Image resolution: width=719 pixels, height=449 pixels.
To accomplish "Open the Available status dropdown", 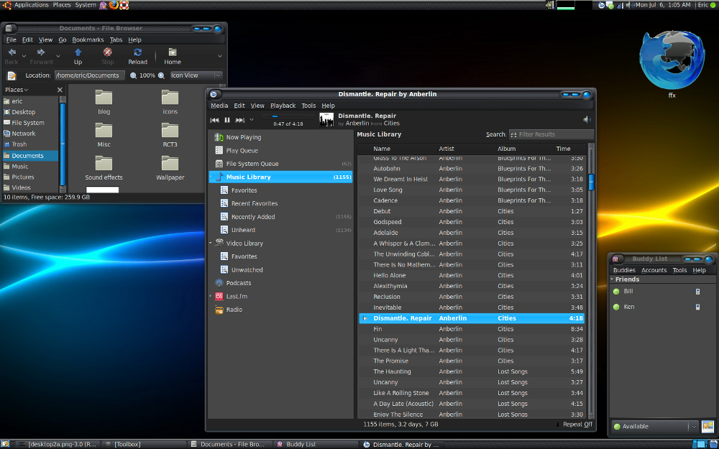I will [x=655, y=427].
